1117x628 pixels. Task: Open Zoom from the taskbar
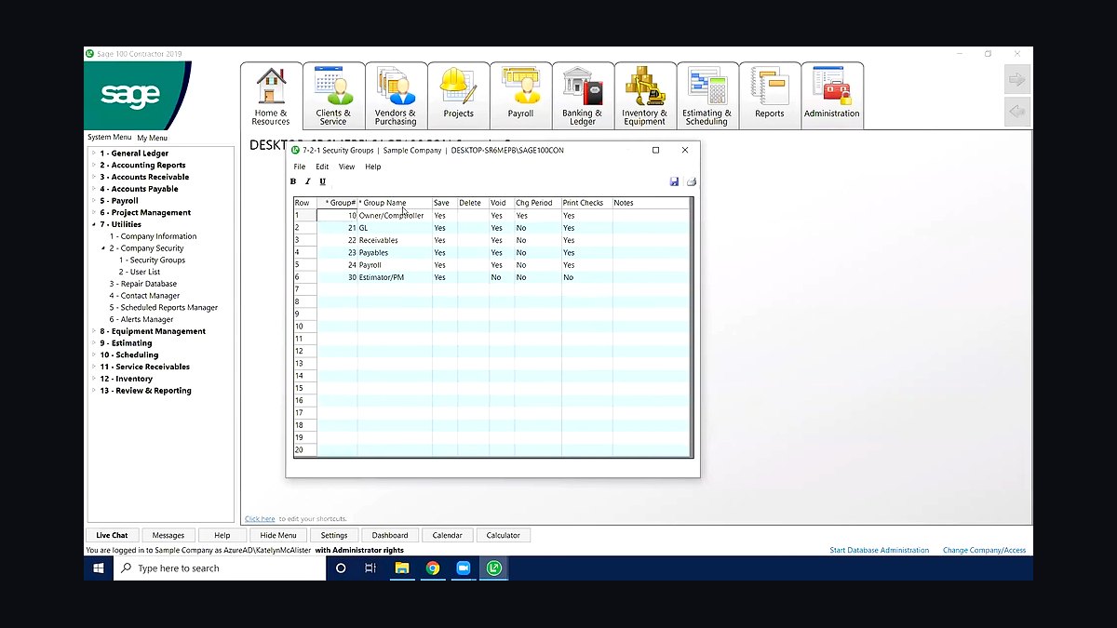[464, 568]
